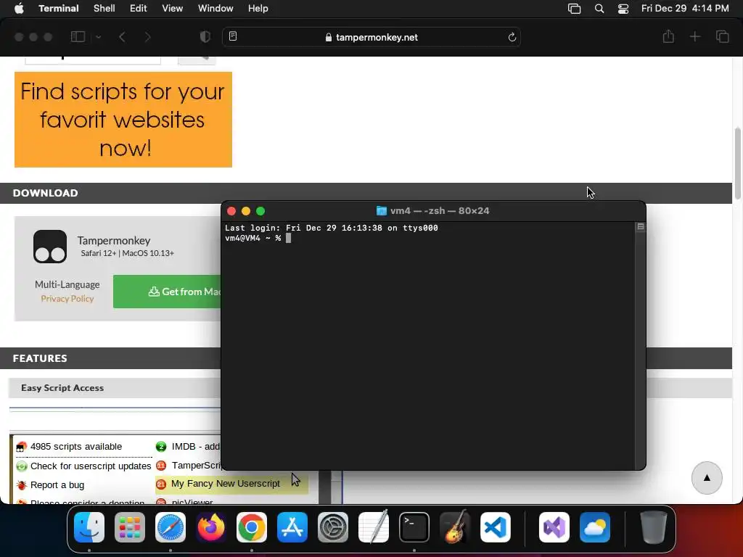
Task: Open Visual Studio from the Dock
Action: pos(554,527)
